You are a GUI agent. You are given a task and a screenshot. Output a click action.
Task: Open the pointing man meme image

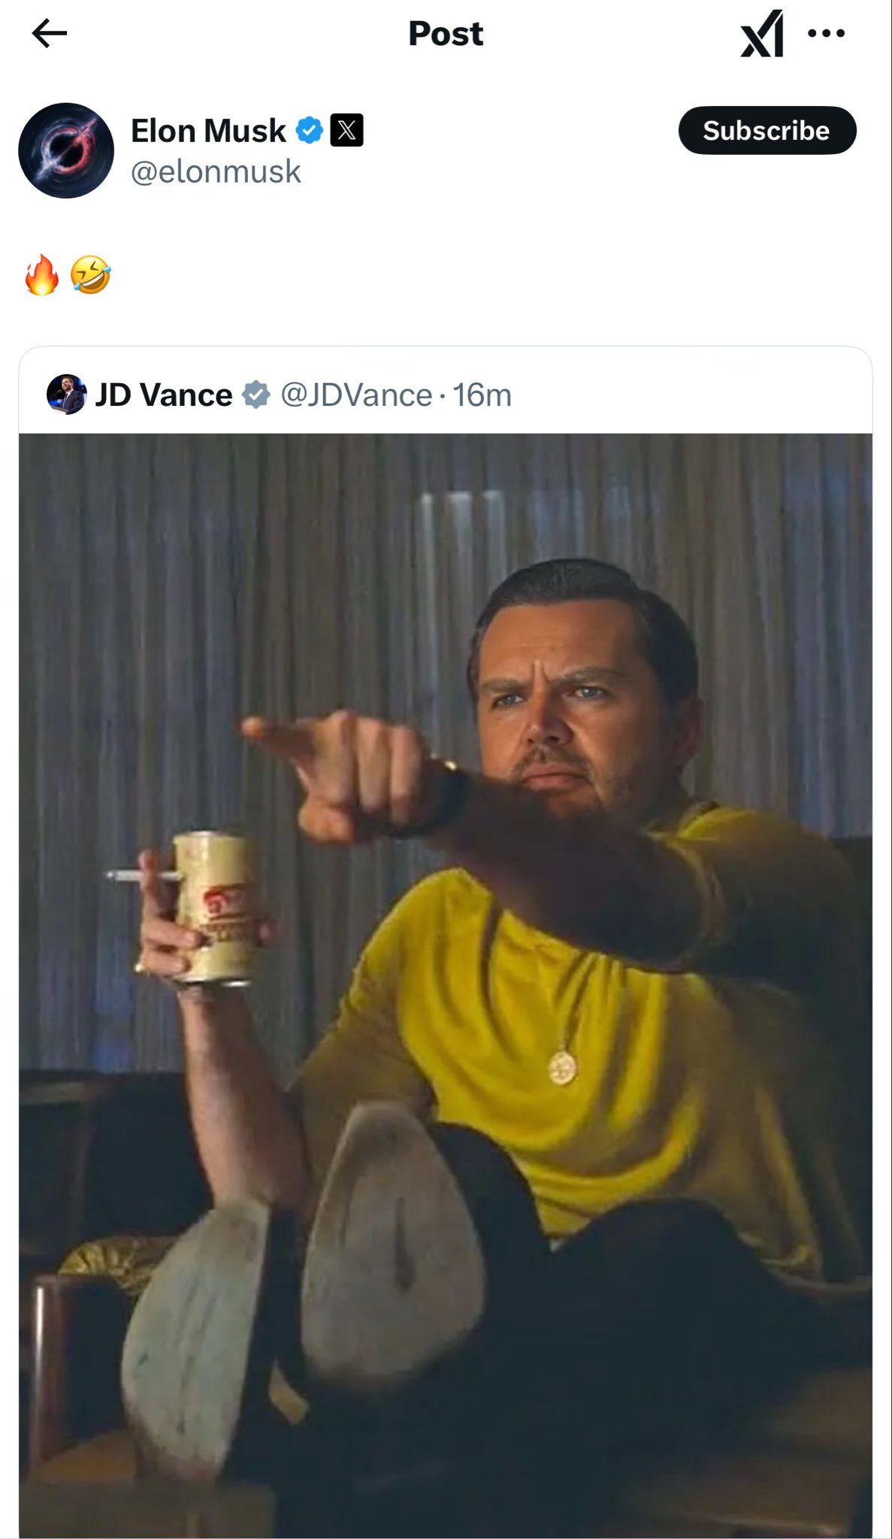(446, 985)
